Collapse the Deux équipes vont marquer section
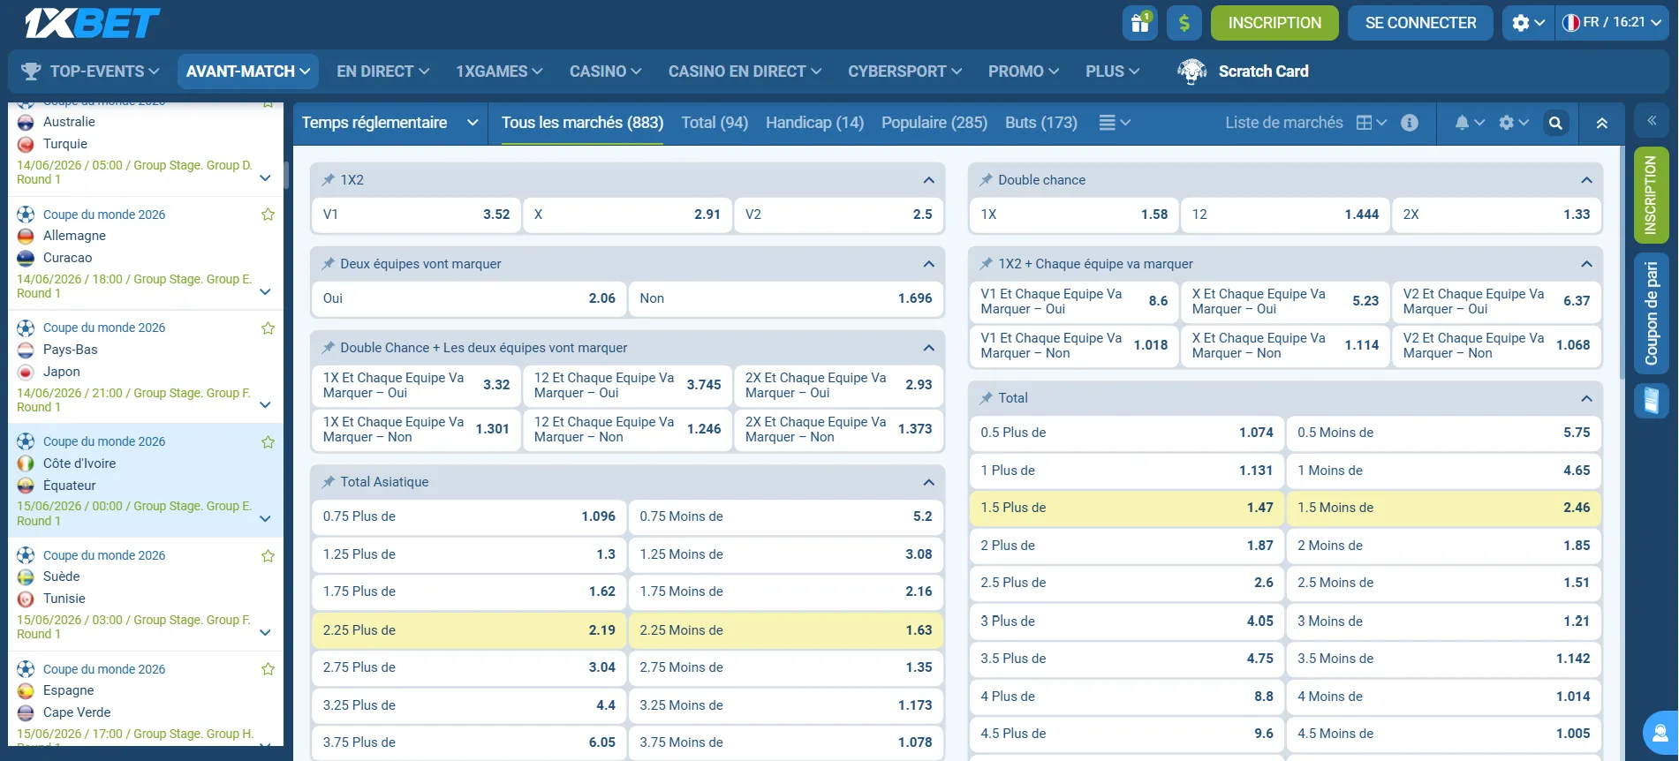1679x761 pixels. [928, 264]
